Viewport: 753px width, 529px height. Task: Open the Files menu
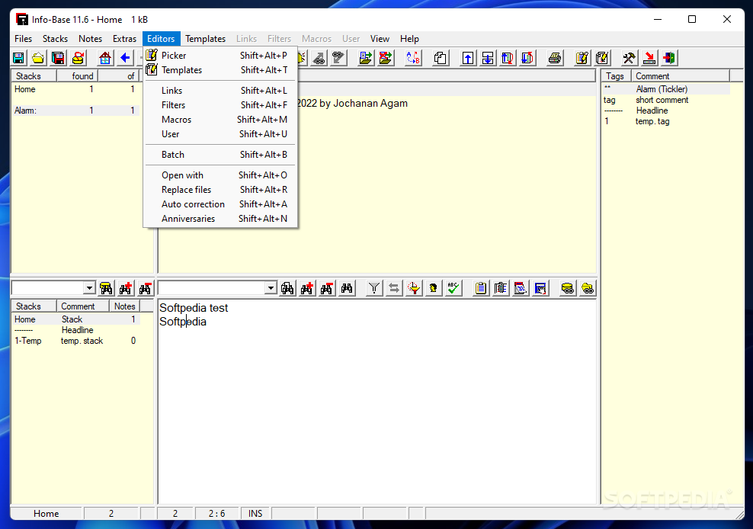pos(23,38)
